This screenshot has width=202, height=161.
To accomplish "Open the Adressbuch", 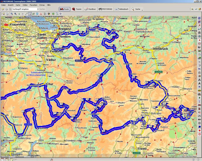I will (122, 9).
